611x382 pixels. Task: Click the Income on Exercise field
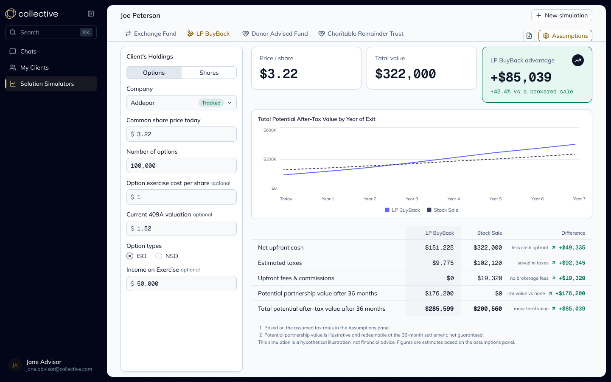coord(182,284)
